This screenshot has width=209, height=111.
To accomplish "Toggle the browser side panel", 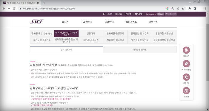I will pyautogui.click(x=195, y=9).
